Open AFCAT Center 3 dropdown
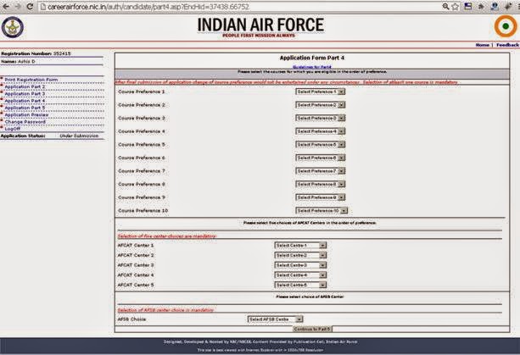Screen dimensions: 520x355 click(x=300, y=265)
